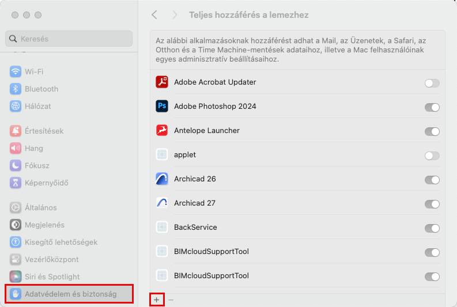457x307 pixels.
Task: Select the BackService name
Action: [195, 227]
